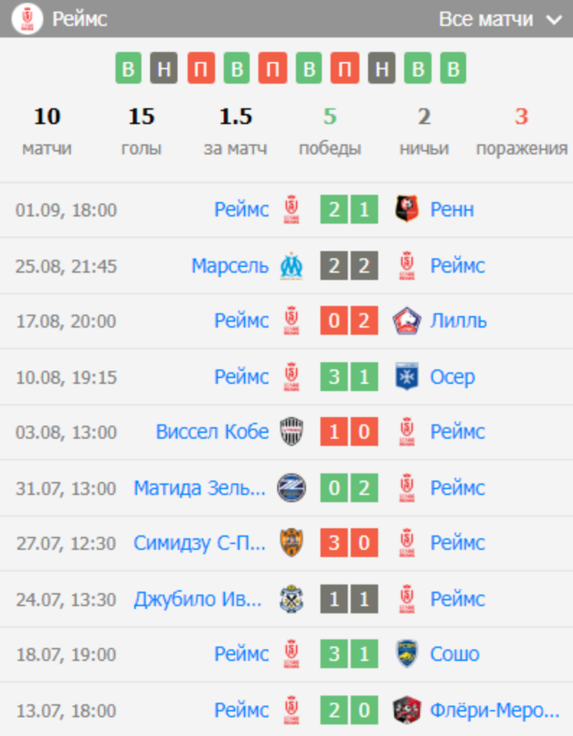The width and height of the screenshot is (573, 736).
Task: Click the 'Реймс' title in the header
Action: pyautogui.click(x=79, y=19)
